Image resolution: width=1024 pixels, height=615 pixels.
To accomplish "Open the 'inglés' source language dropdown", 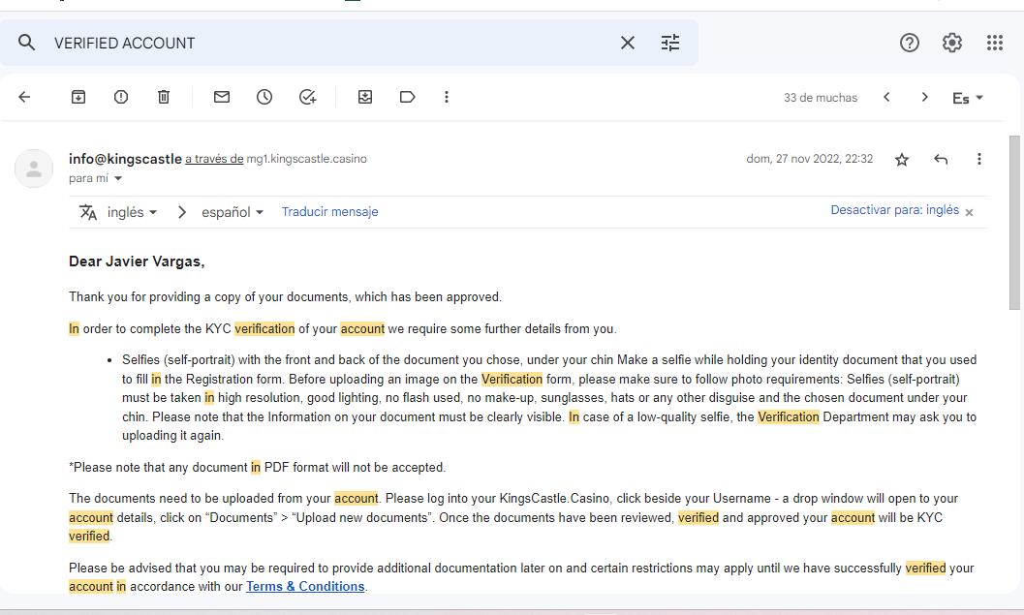I will pos(131,212).
